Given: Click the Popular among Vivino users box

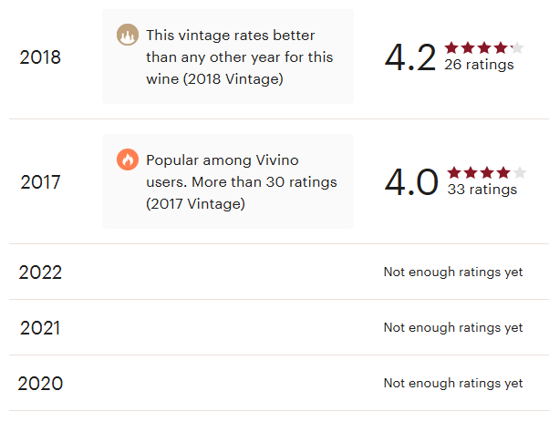Looking at the screenshot, I should coord(228,182).
